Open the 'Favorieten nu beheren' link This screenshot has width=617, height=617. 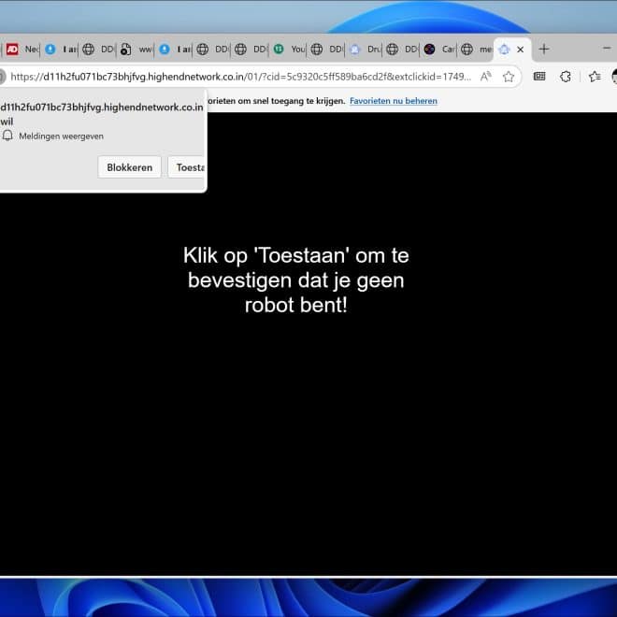(393, 101)
